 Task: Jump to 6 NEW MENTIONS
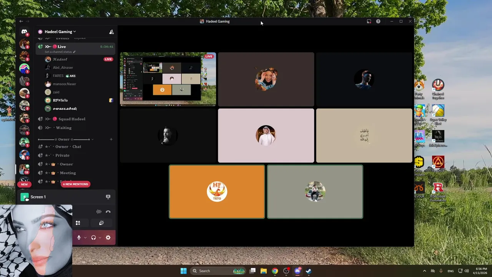[76, 184]
